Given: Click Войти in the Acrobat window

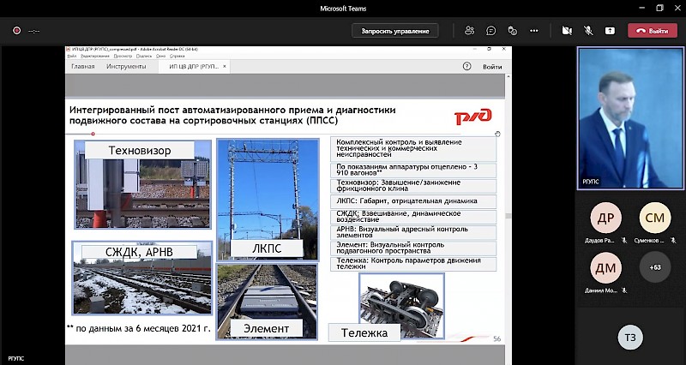Looking at the screenshot, I should 492,66.
